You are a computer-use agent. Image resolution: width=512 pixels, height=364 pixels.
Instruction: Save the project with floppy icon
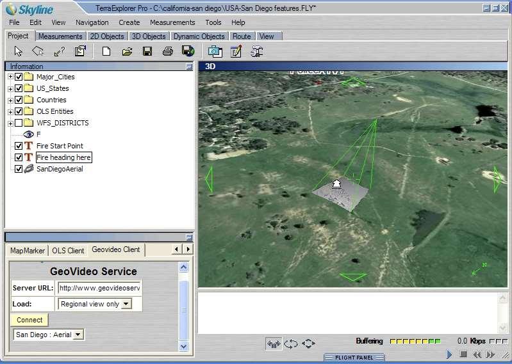[147, 51]
